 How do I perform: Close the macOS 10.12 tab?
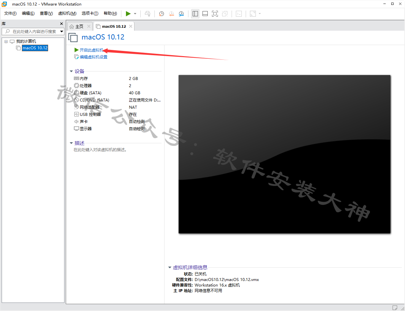tap(131, 26)
